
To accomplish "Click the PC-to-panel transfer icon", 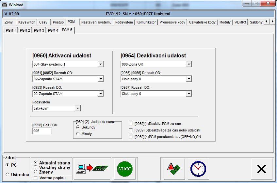I will 92,169.
